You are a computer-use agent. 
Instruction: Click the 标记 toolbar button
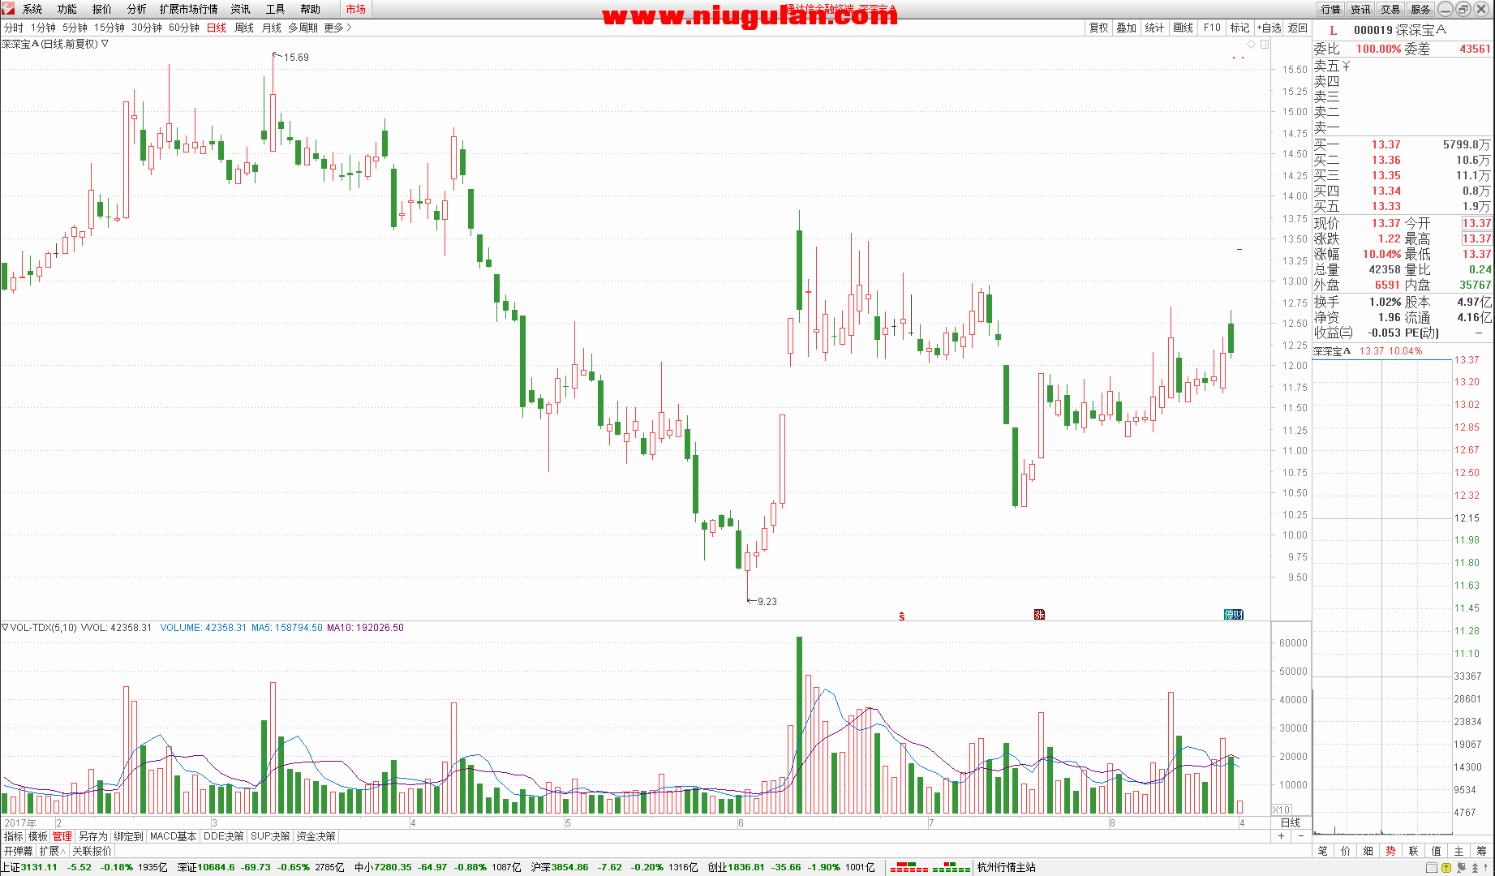coord(1240,28)
